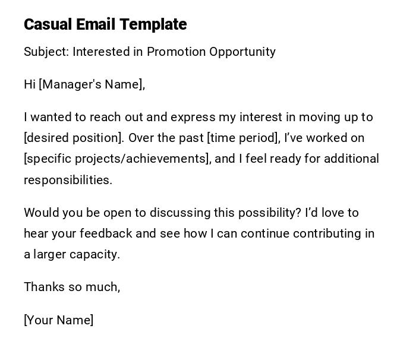Click the Subject line text
This screenshot has width=416, height=357.
point(149,52)
